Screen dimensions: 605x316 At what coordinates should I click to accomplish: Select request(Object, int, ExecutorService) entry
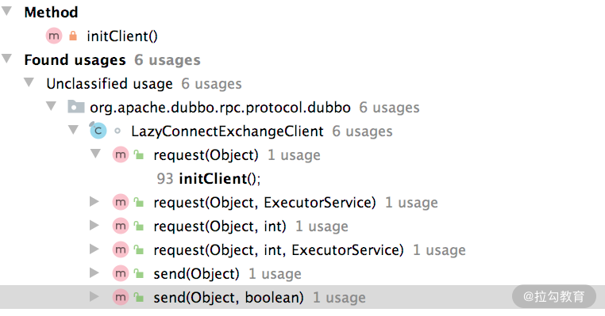coord(279,250)
